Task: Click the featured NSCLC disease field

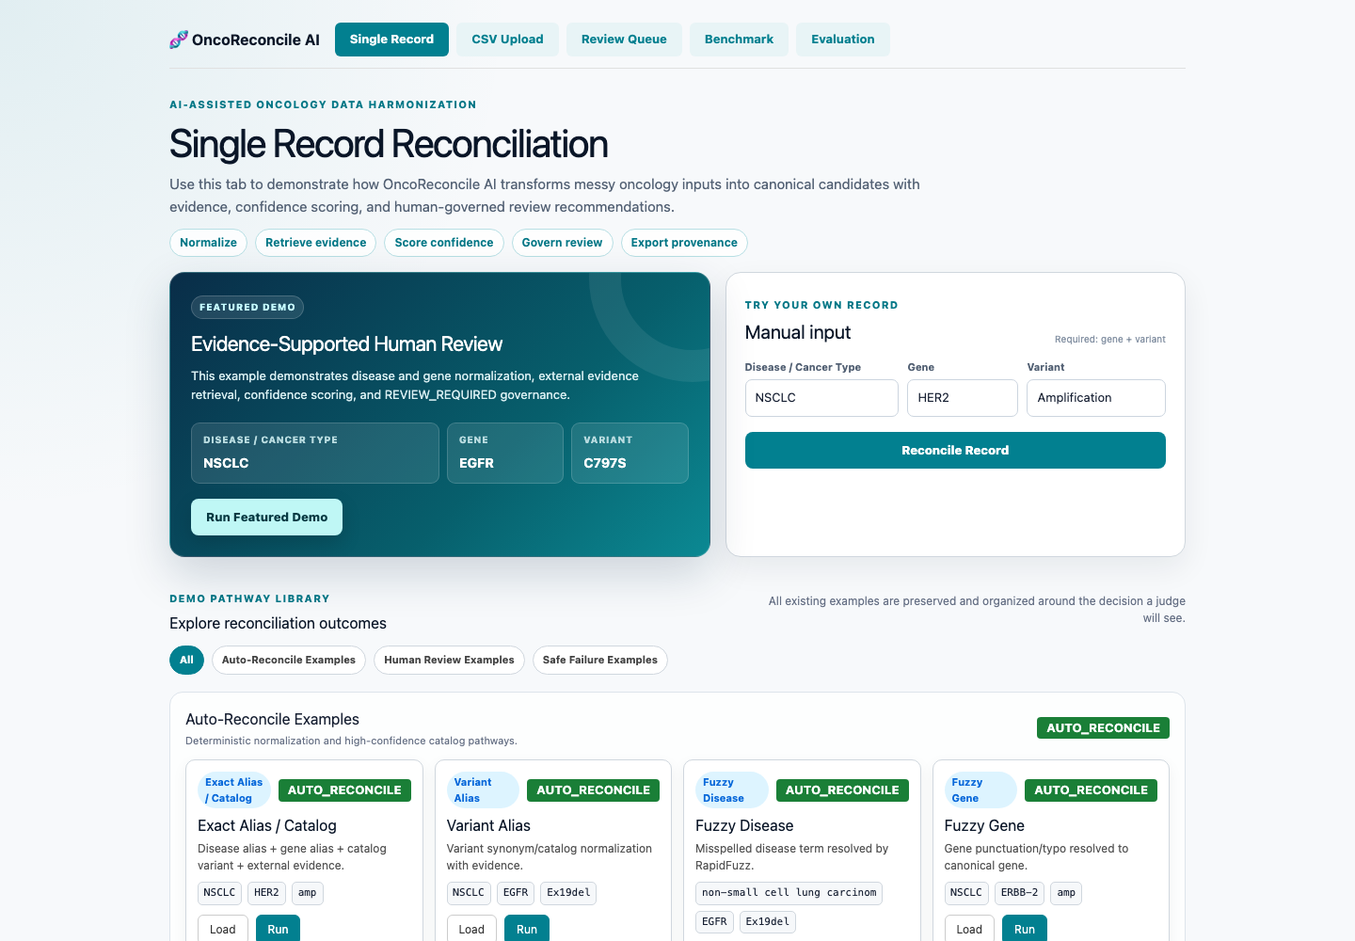Action: pos(315,453)
